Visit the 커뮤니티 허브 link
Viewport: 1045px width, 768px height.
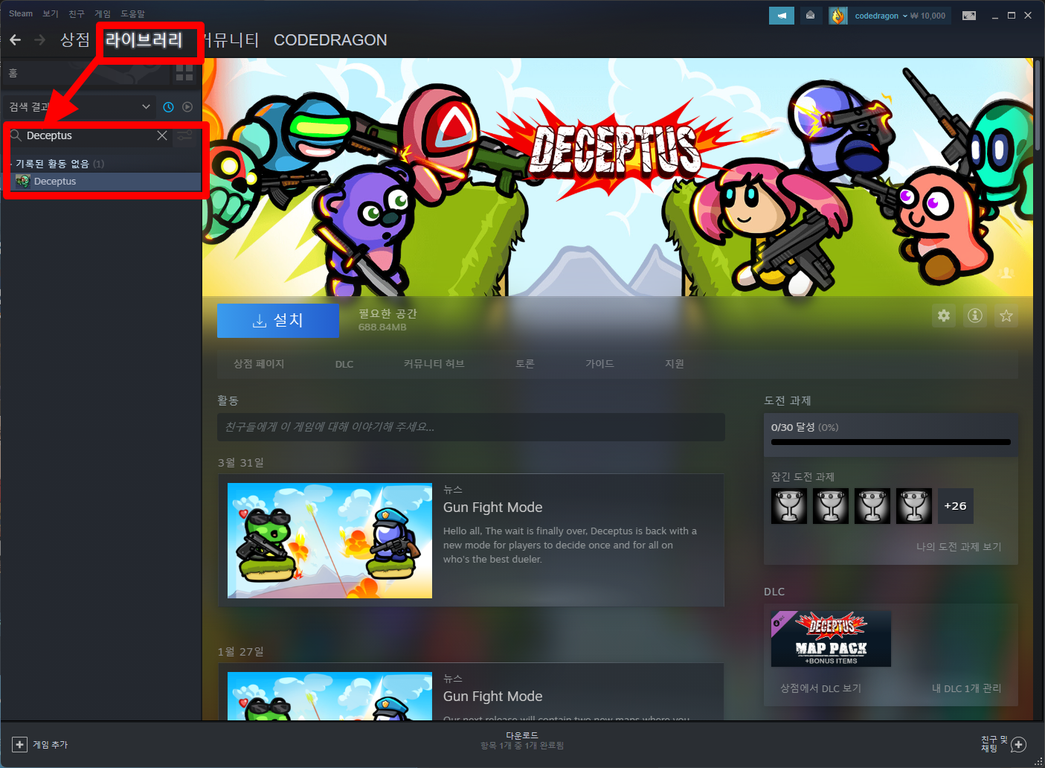[x=434, y=364]
